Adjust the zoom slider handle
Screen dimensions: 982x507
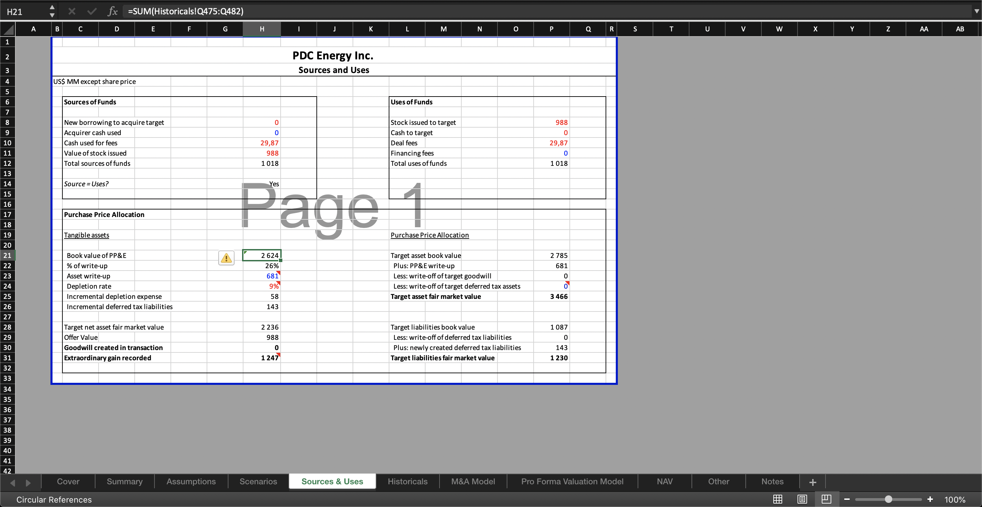coord(888,499)
